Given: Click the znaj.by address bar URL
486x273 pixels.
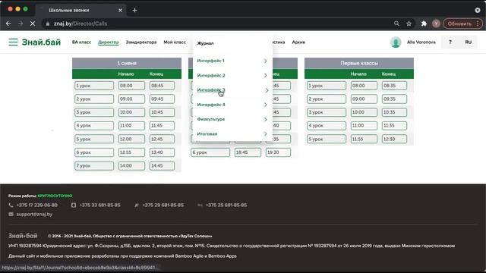Looking at the screenshot, I should click(x=80, y=24).
